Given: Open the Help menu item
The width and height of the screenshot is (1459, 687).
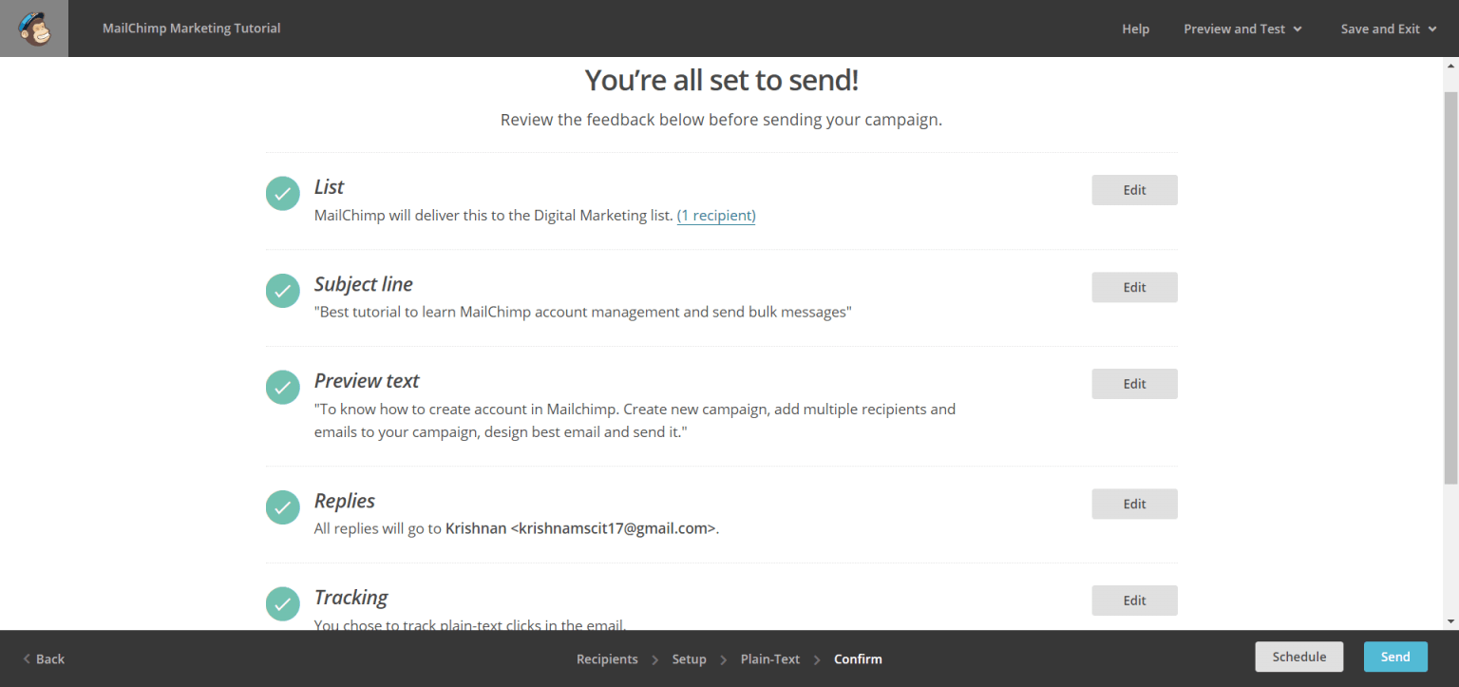Looking at the screenshot, I should (1135, 29).
